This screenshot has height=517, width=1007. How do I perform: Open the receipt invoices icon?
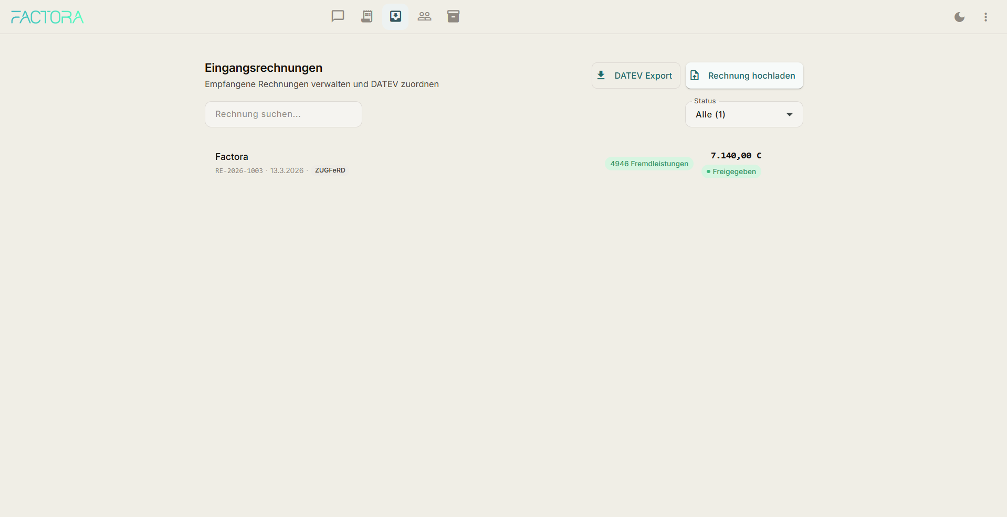pyautogui.click(x=366, y=16)
